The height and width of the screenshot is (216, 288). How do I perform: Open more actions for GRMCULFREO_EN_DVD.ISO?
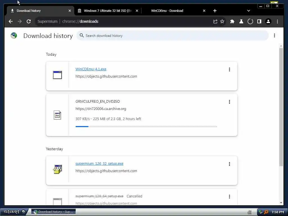tap(229, 102)
